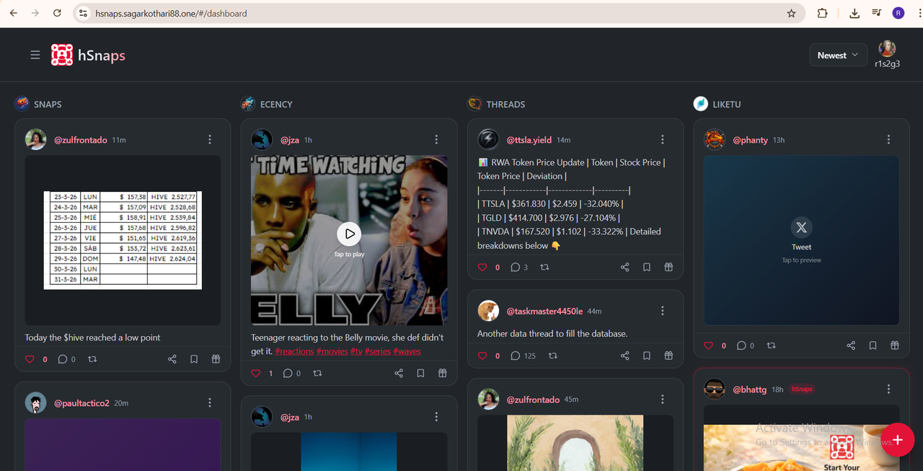The image size is (923, 471).
Task: Tip the @zulfrontado 11m snap with gift icon
Action: coord(216,358)
